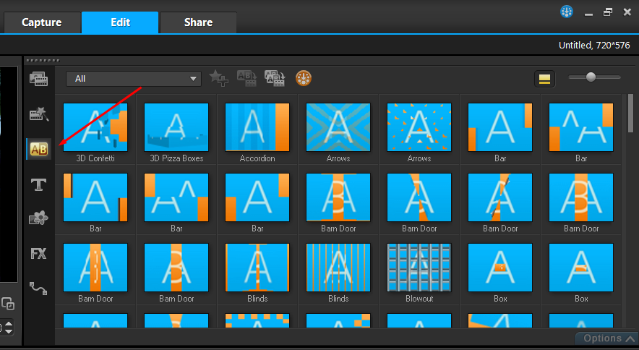Image resolution: width=639 pixels, height=350 pixels.
Task: Open the Instant Project templates panel
Action: (38, 114)
